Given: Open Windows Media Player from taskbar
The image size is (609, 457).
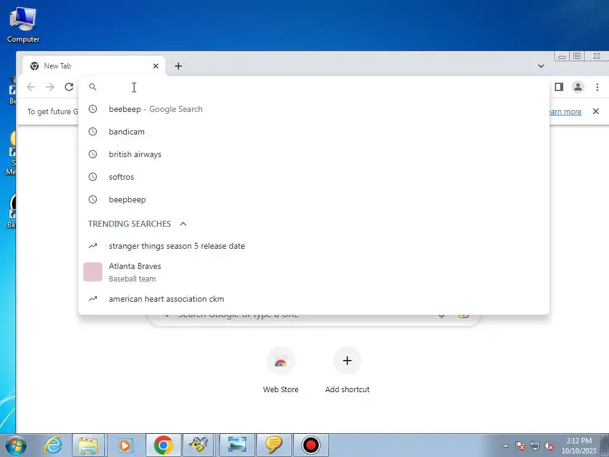Looking at the screenshot, I should coord(125,445).
